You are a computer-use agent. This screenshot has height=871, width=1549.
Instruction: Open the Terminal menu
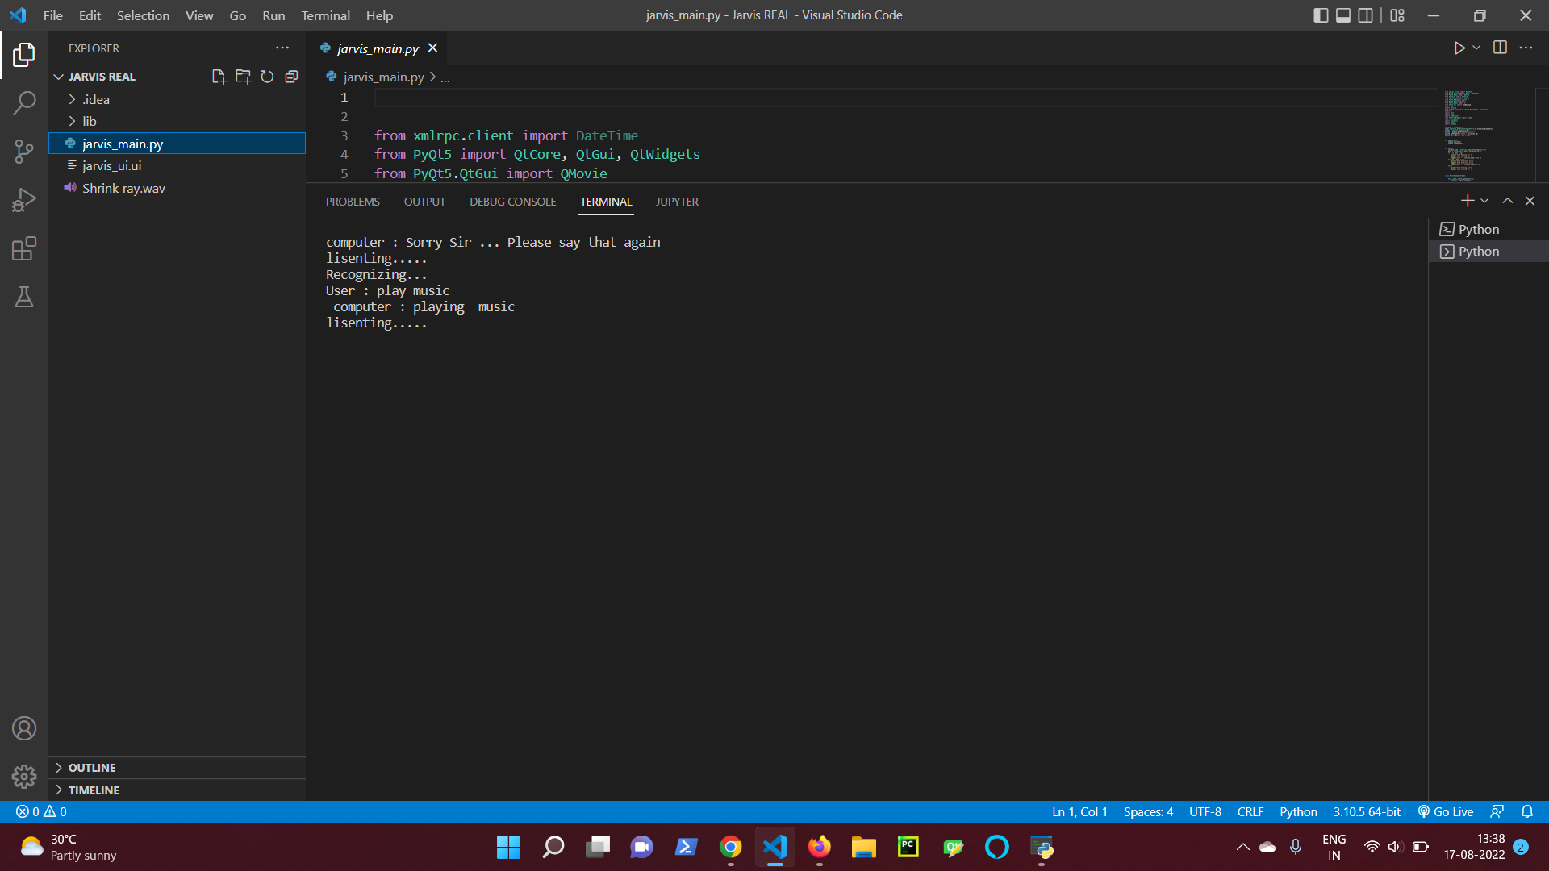[325, 15]
